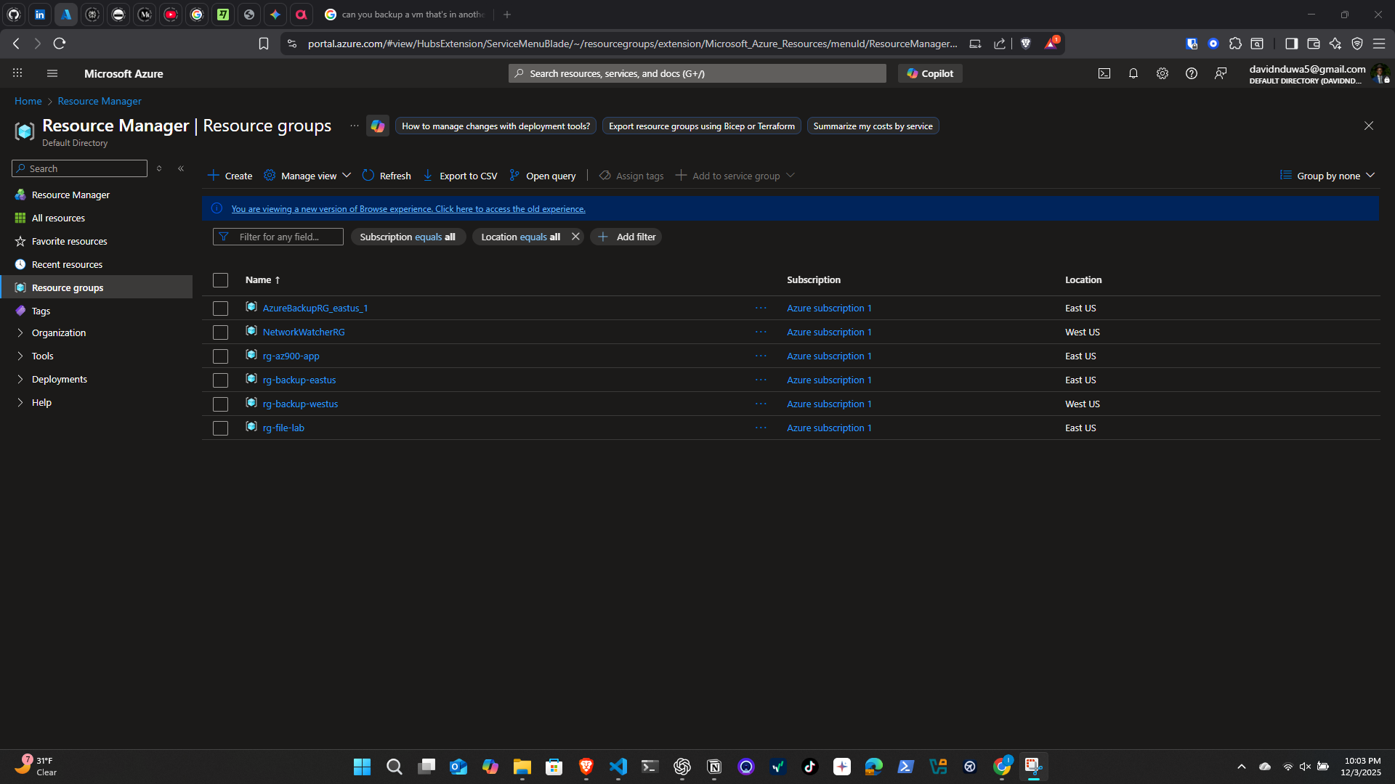
Task: Refresh the resource groups list
Action: 387,176
